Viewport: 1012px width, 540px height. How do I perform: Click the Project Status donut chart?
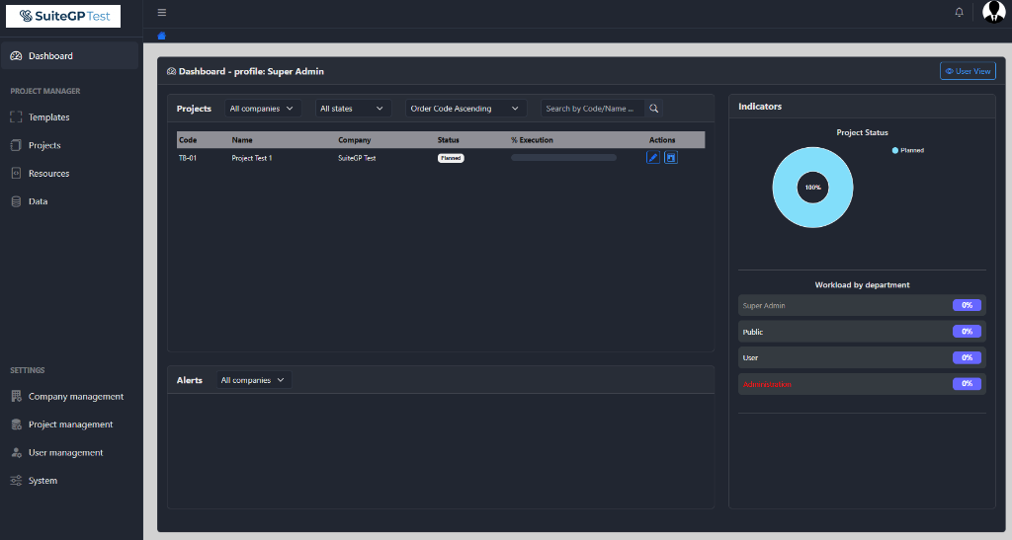(812, 188)
